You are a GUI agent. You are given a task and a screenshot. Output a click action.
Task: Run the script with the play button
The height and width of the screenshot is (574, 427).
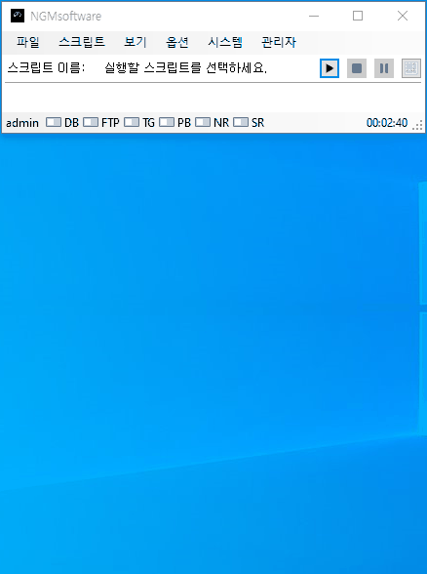tap(330, 68)
